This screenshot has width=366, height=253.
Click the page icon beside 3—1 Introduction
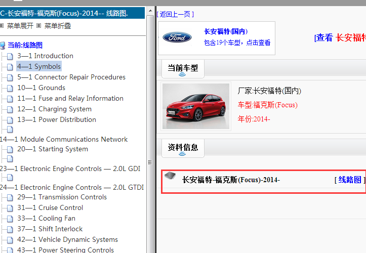[x=10, y=56]
